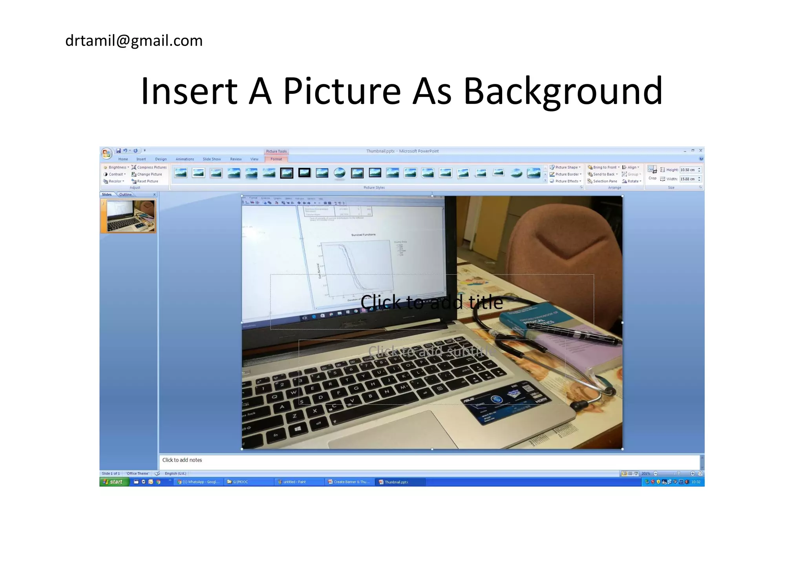804x568 pixels.
Task: Open the Picture Effects dropdown
Action: pos(566,181)
